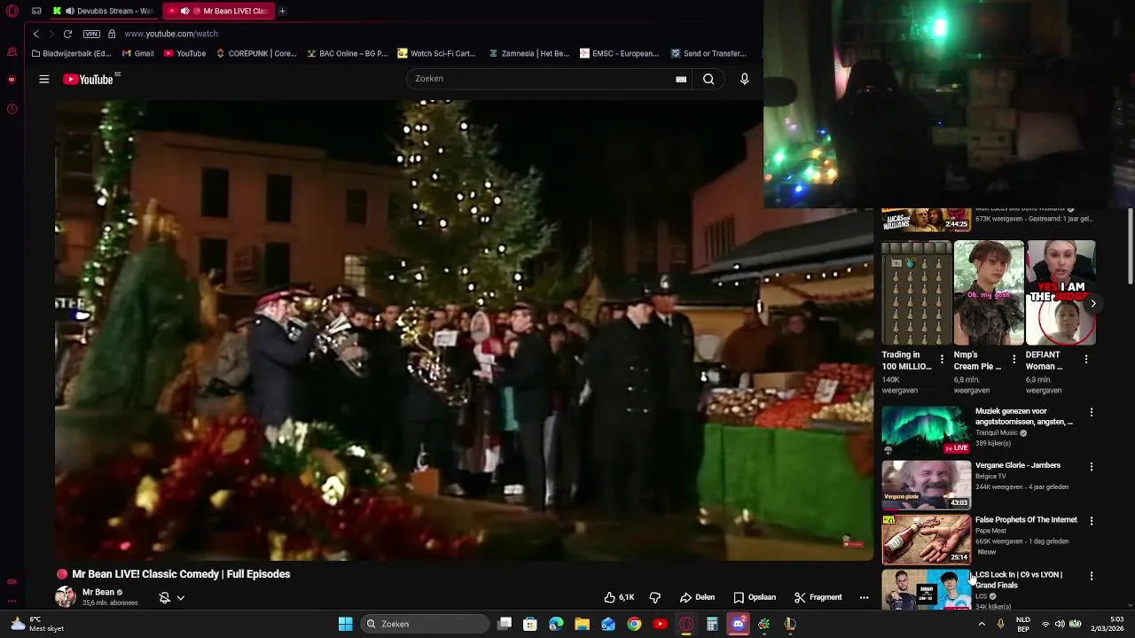Viewport: 1135px width, 638px height.
Task: Open options for LCS Lock In video
Action: pyautogui.click(x=1092, y=576)
